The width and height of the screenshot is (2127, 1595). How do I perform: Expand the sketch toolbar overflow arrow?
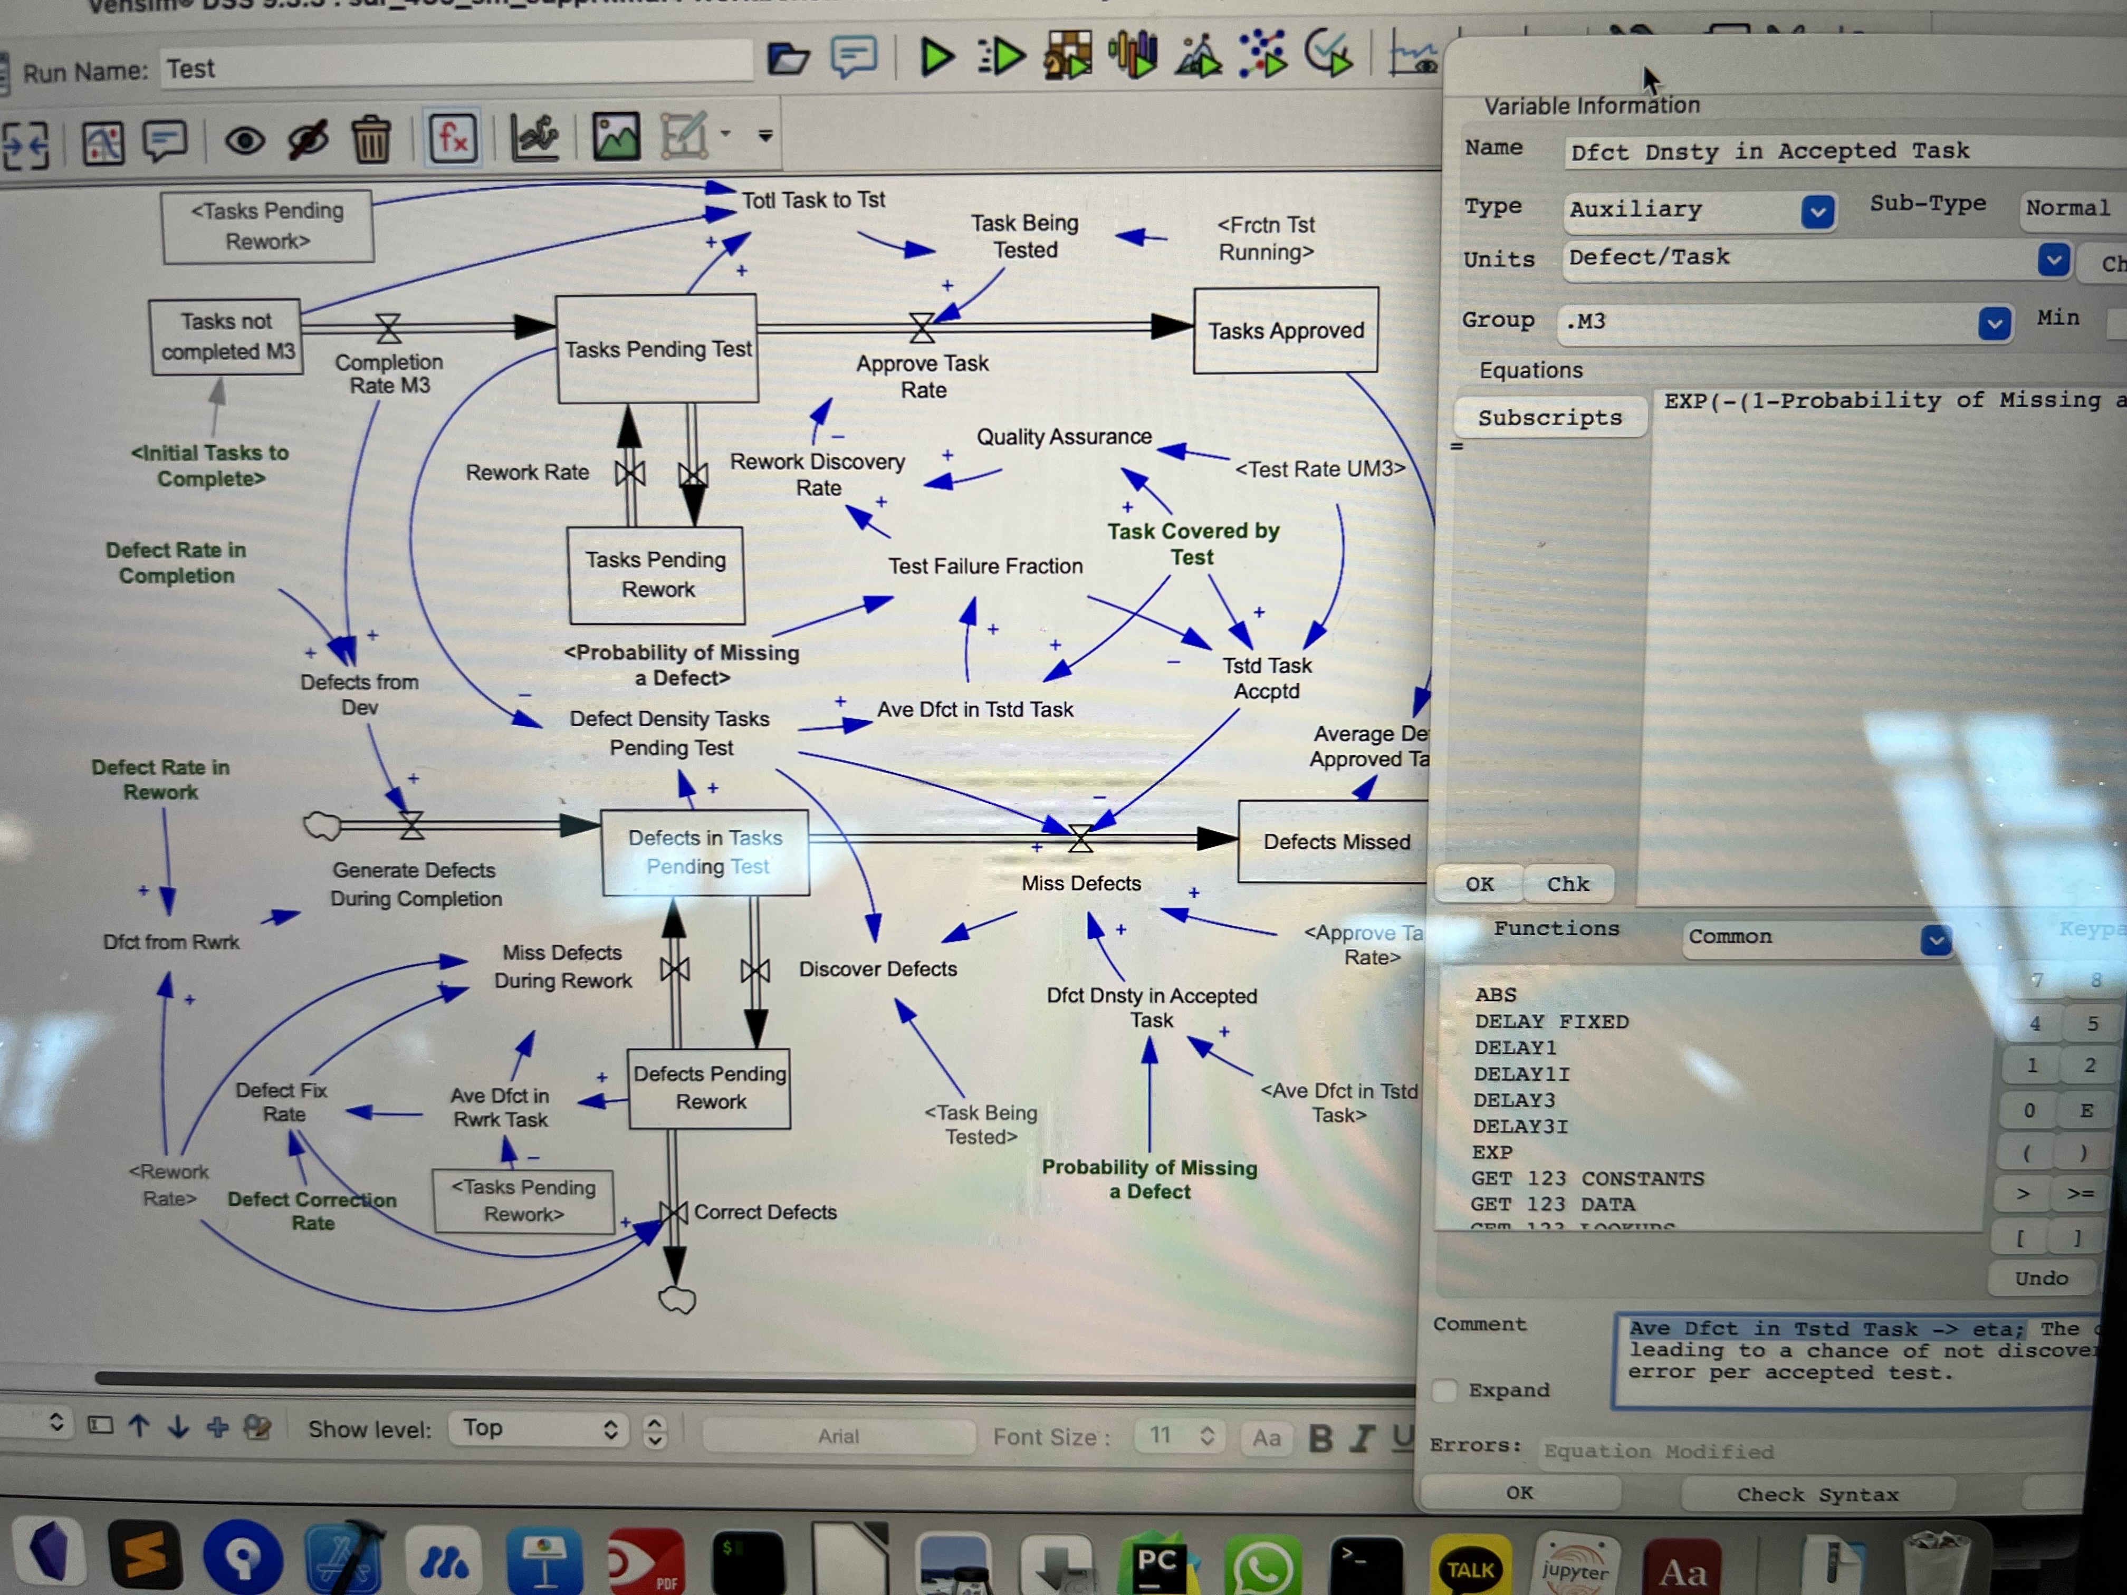[765, 136]
